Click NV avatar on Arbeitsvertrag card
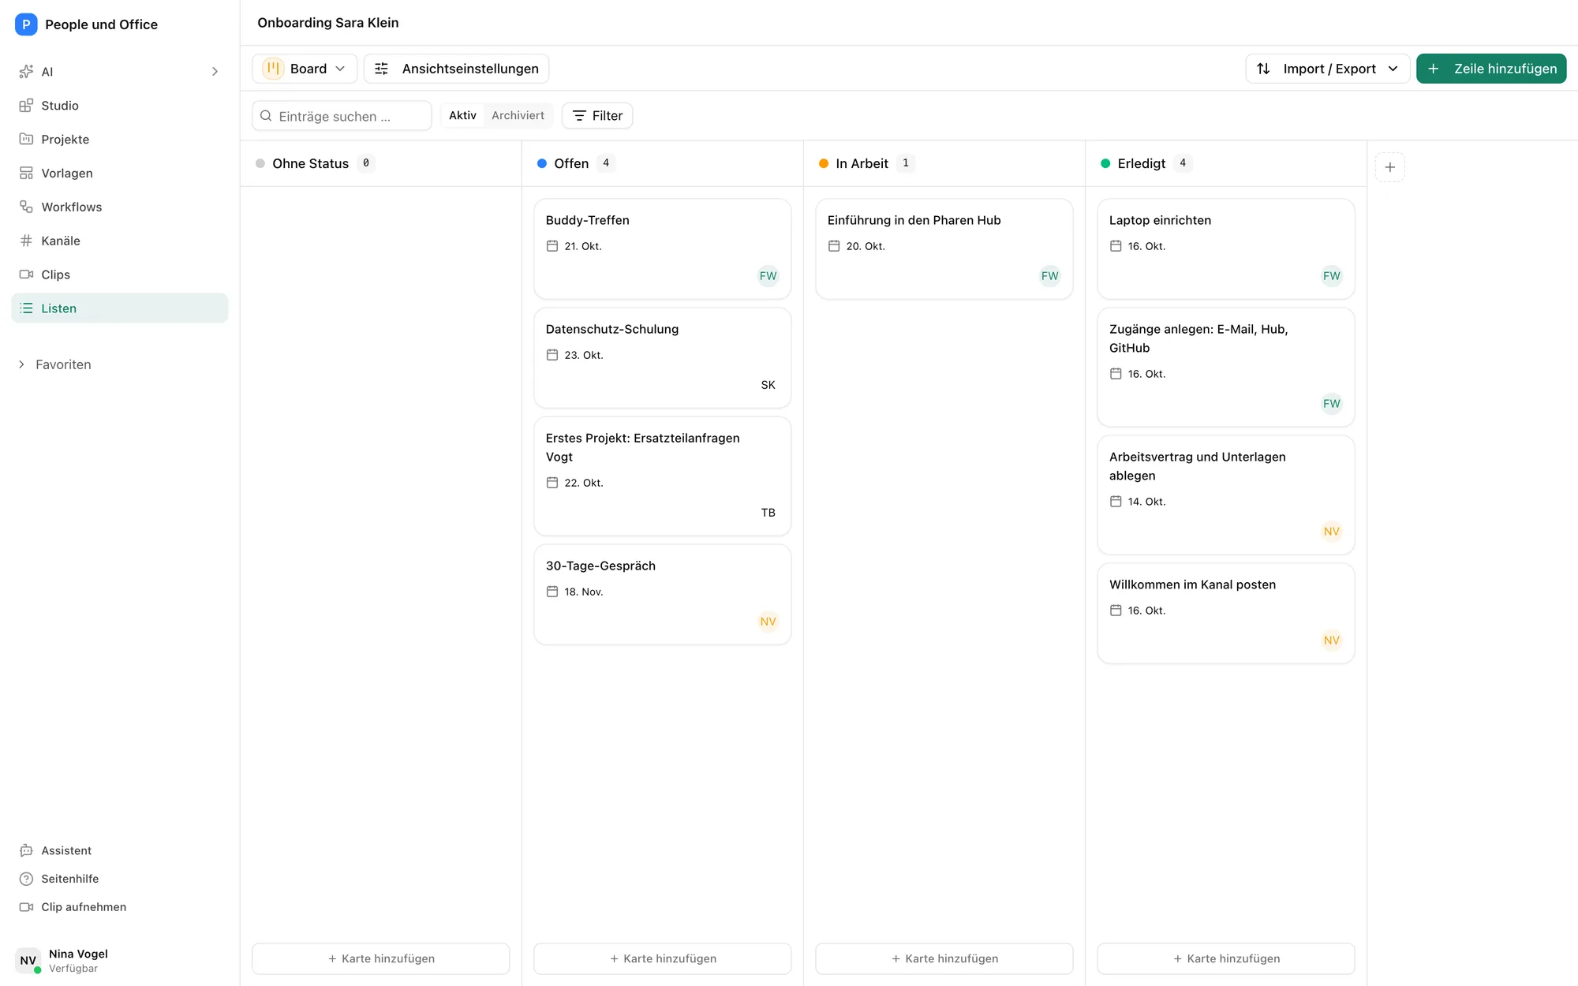 1331,532
